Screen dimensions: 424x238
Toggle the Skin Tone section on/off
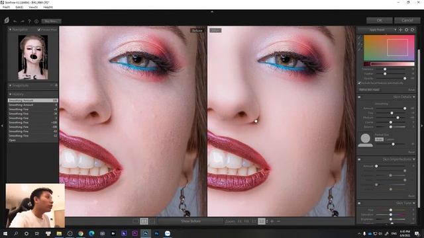(x=359, y=203)
